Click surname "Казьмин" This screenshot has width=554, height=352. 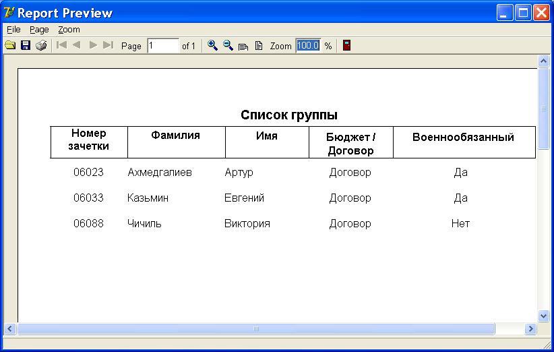click(x=148, y=198)
